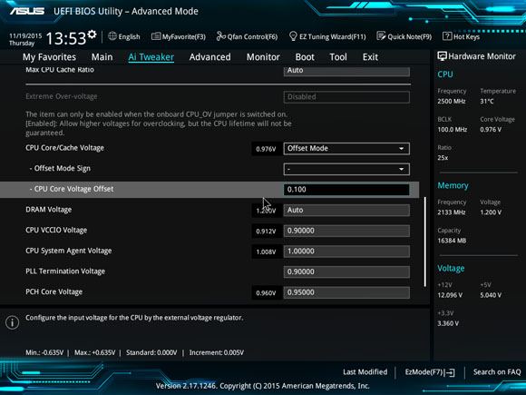Open Last Modified
The image size is (526, 395).
pyautogui.click(x=365, y=372)
